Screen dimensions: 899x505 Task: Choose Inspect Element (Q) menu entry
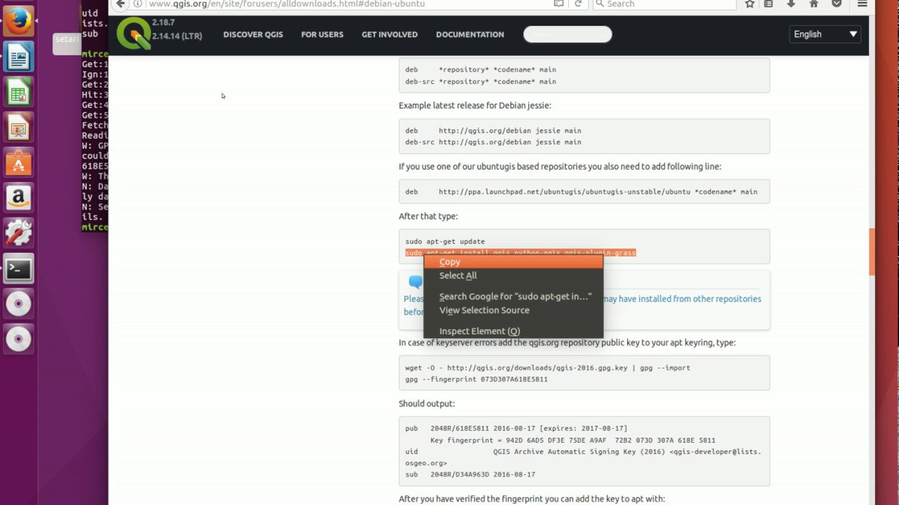click(513, 331)
